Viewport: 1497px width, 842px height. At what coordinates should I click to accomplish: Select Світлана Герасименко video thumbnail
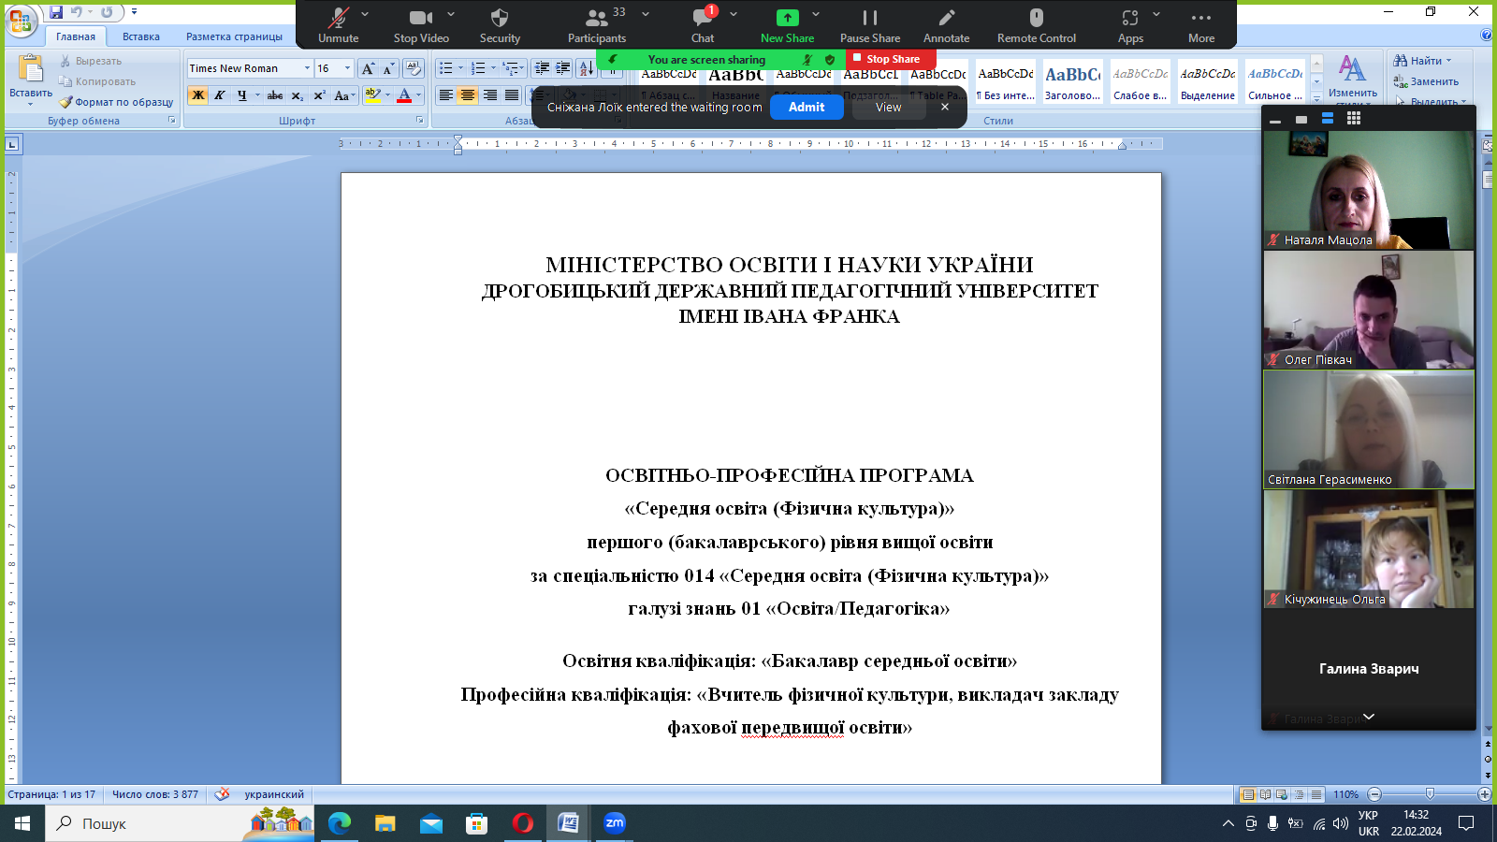pyautogui.click(x=1368, y=429)
